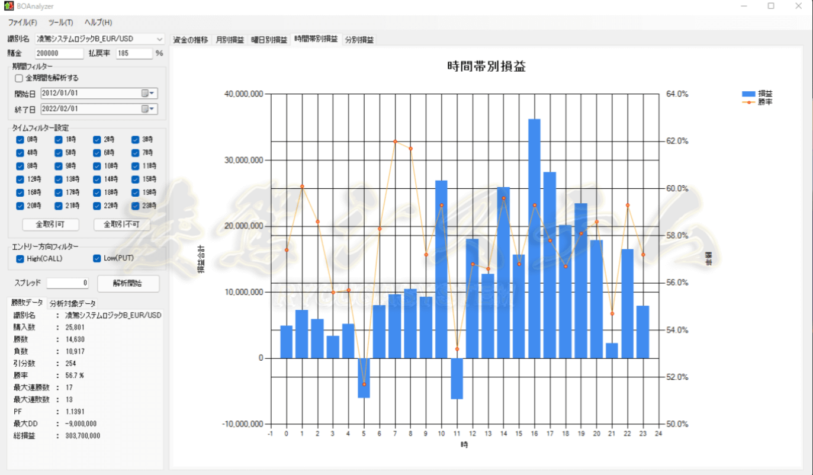Uncheck the 4時 time filter

coord(20,153)
